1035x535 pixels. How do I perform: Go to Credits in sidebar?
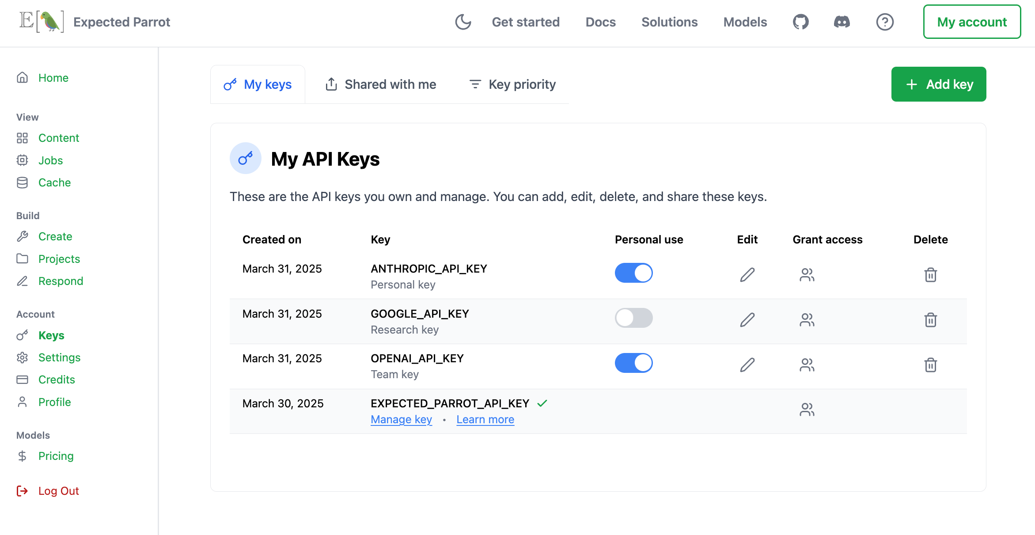(57, 379)
